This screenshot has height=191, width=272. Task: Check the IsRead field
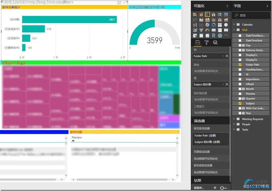240,84
